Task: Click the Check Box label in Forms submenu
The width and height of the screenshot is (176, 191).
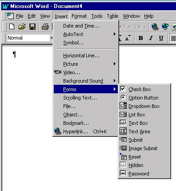Action: (140, 89)
